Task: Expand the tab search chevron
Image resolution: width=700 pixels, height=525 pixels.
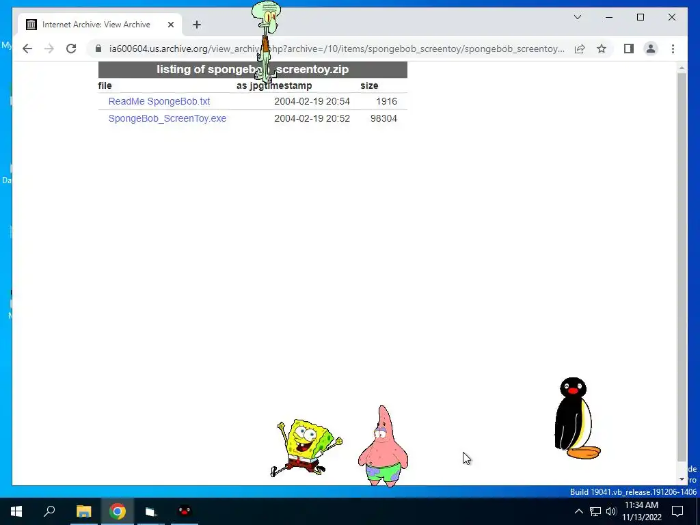Action: [x=577, y=17]
